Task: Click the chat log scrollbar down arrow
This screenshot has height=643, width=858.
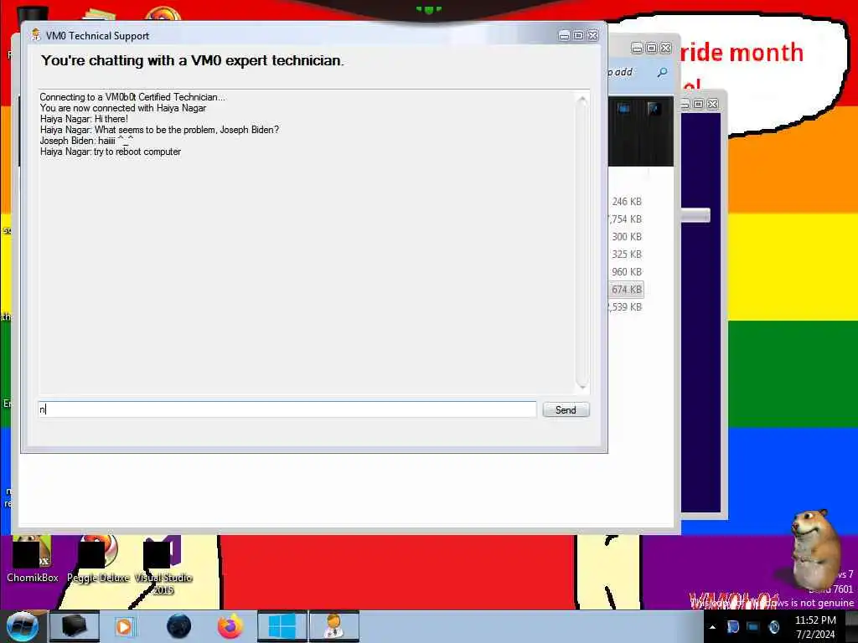Action: tap(582, 386)
